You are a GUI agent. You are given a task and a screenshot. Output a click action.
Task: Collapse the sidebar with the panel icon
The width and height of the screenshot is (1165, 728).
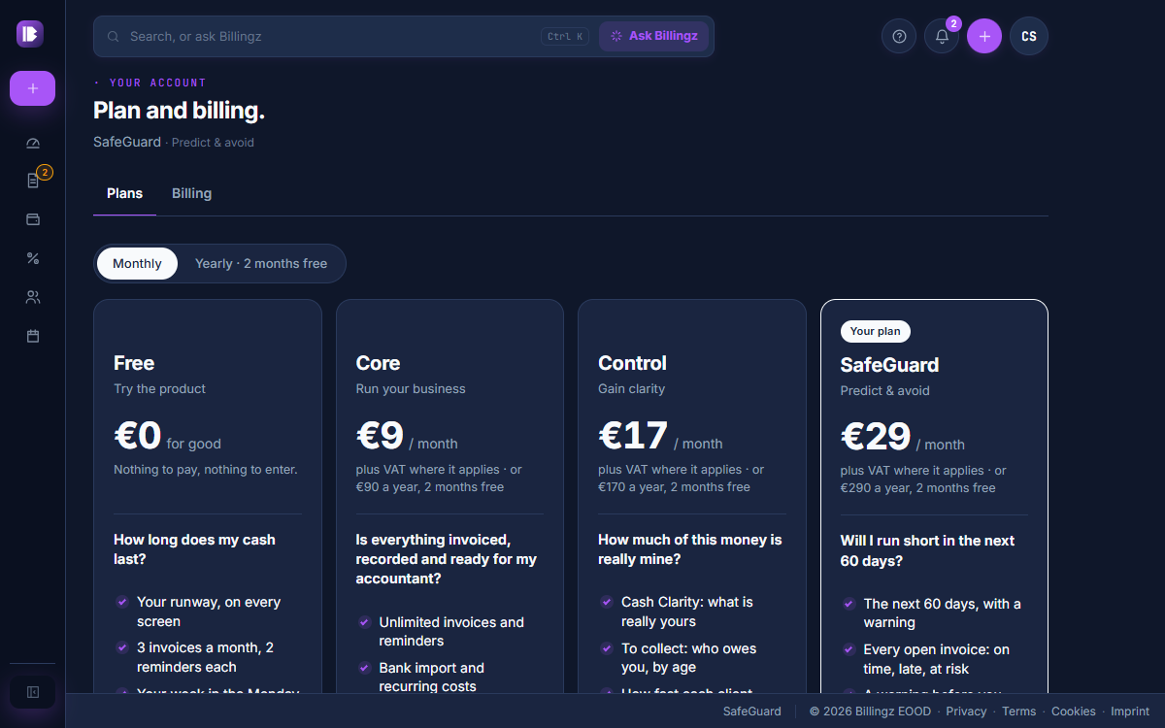tap(32, 692)
